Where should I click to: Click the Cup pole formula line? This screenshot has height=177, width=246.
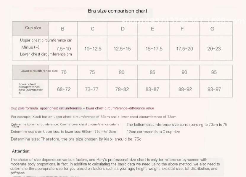[82, 108]
